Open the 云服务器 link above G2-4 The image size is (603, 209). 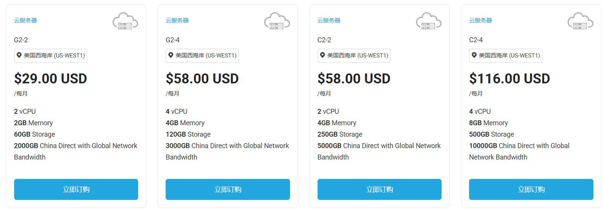point(177,21)
